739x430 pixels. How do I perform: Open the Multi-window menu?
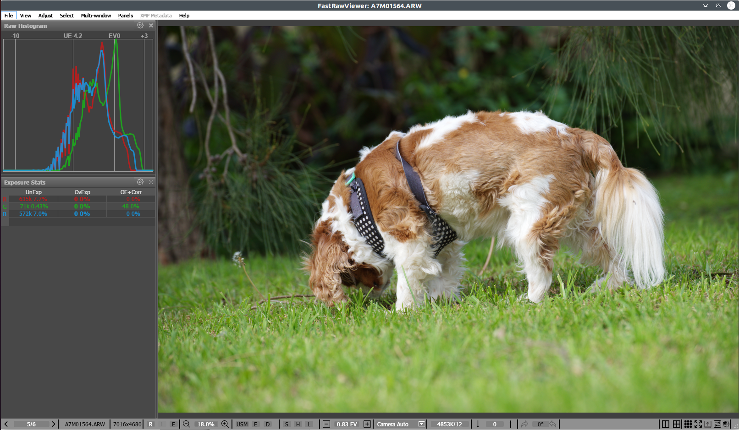(x=96, y=16)
